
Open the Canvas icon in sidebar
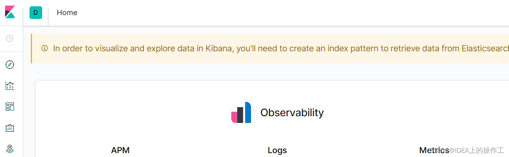pos(10,128)
